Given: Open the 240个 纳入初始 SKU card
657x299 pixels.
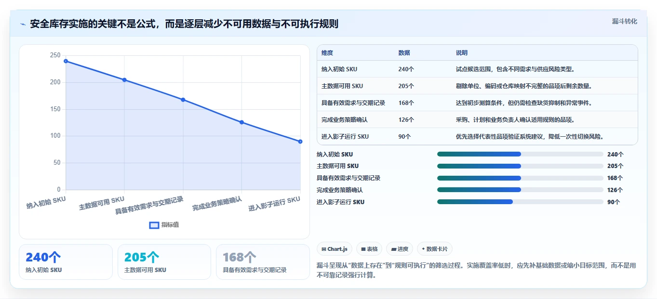Looking at the screenshot, I should point(66,262).
